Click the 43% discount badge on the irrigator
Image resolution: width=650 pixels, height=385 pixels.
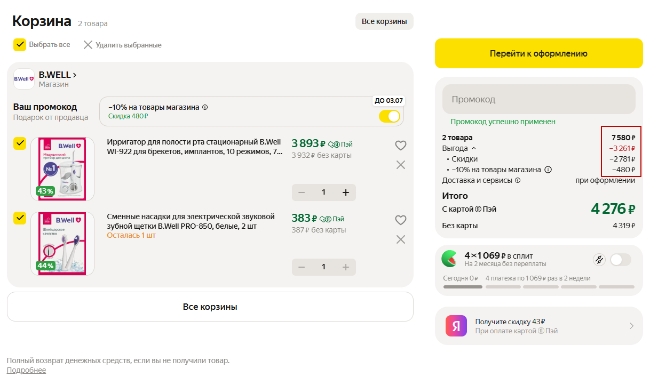point(45,191)
